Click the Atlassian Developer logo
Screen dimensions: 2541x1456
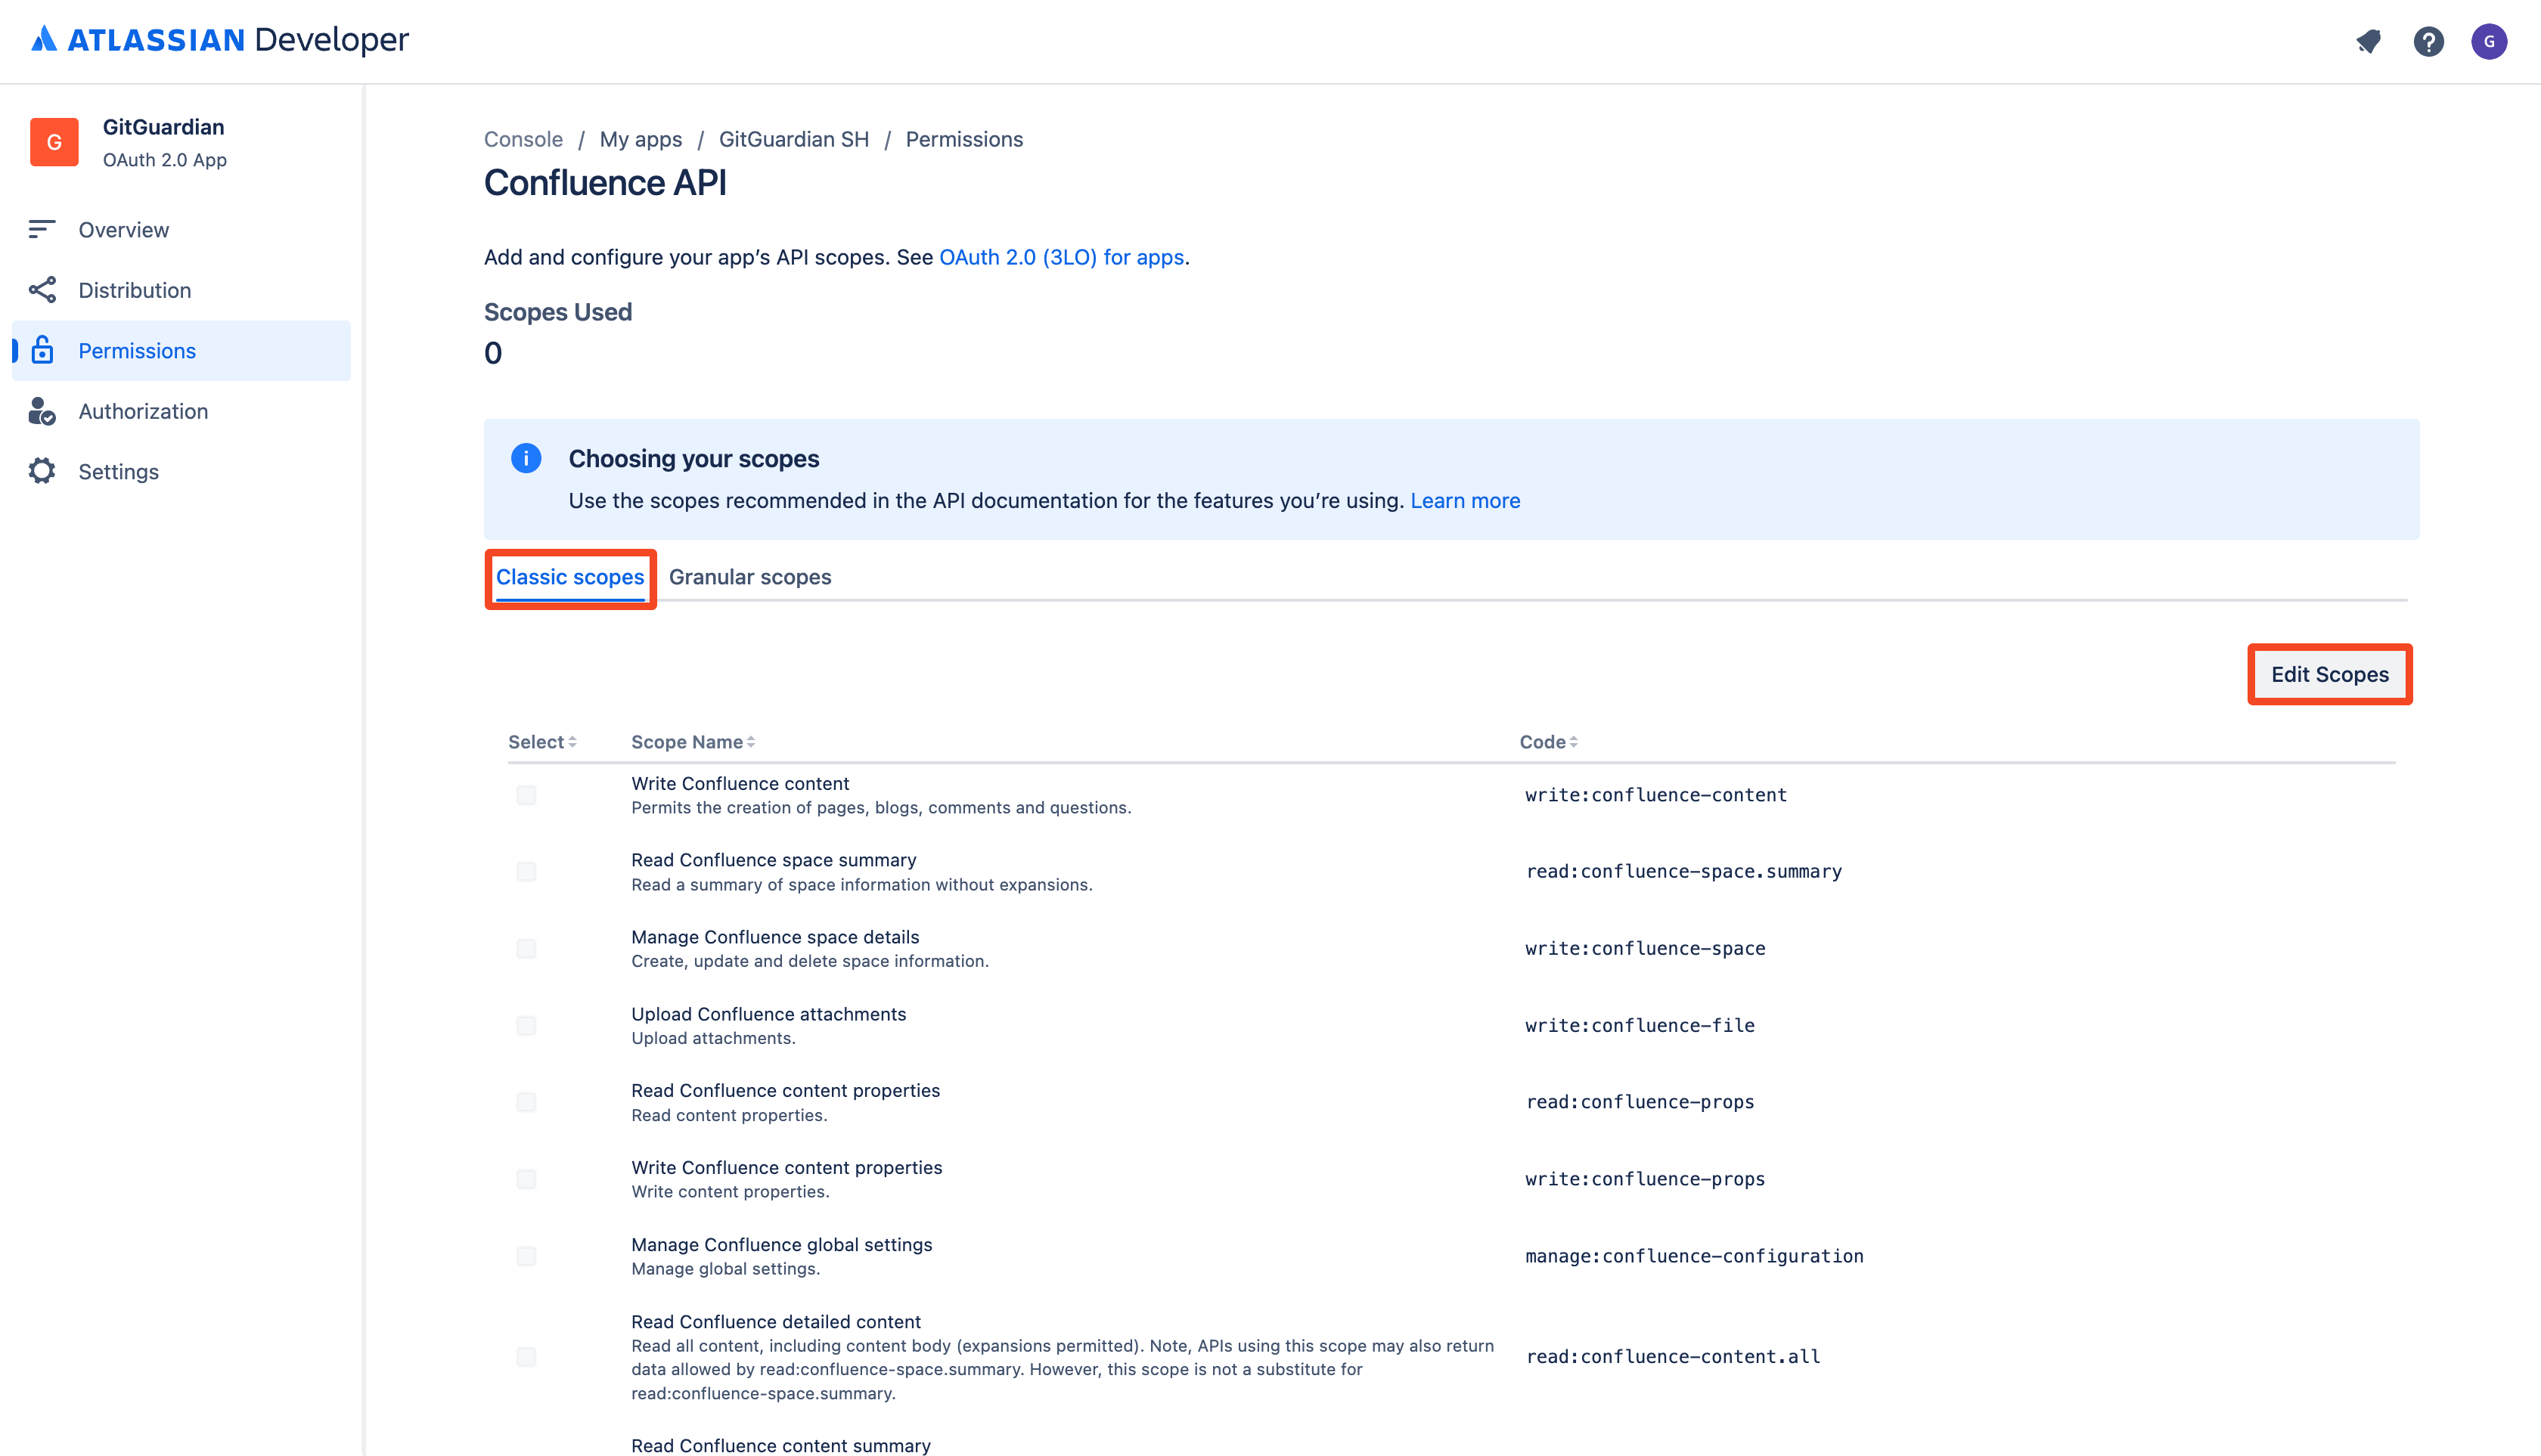point(219,40)
